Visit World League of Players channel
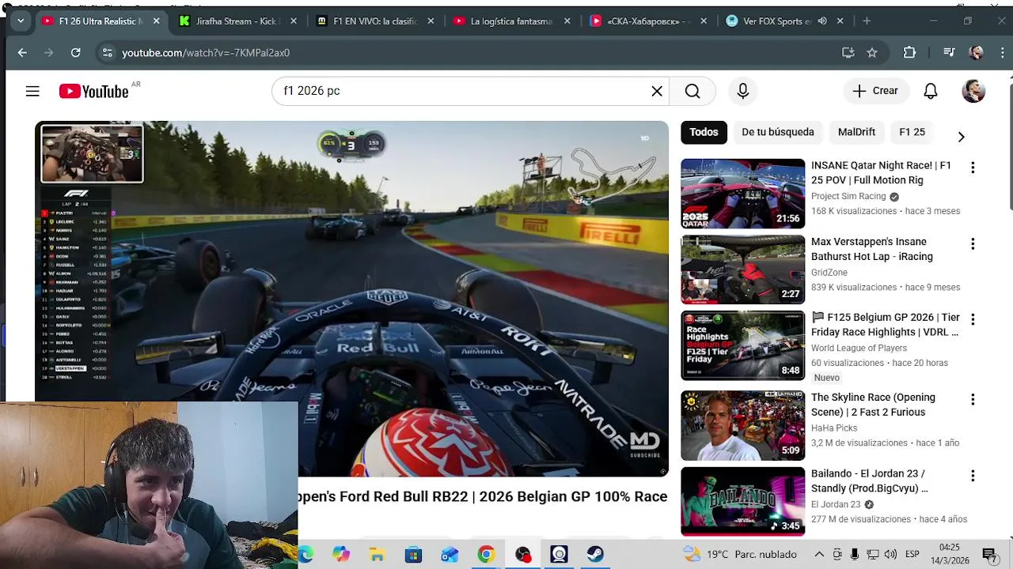 (x=859, y=348)
